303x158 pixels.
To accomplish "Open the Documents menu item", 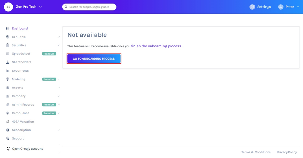I will pyautogui.click(x=20, y=71).
